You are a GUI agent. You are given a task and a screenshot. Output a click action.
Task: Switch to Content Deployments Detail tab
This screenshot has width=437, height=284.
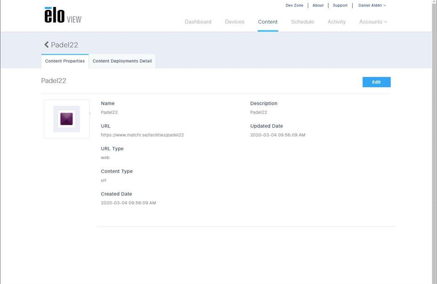pos(122,61)
